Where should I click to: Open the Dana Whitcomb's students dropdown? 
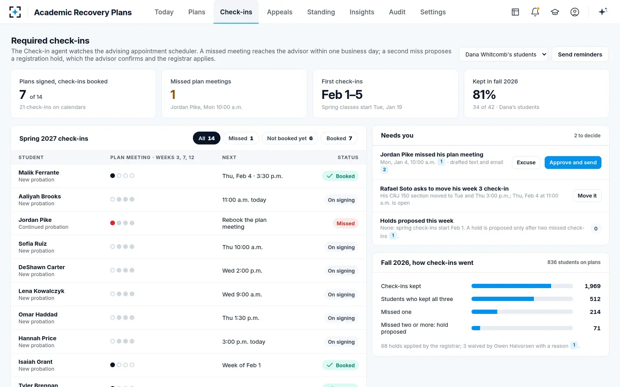coord(504,55)
